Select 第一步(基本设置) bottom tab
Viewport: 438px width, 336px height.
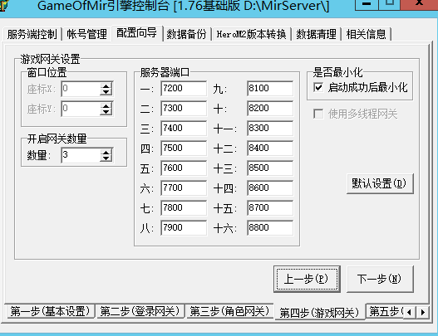[x=50, y=311]
